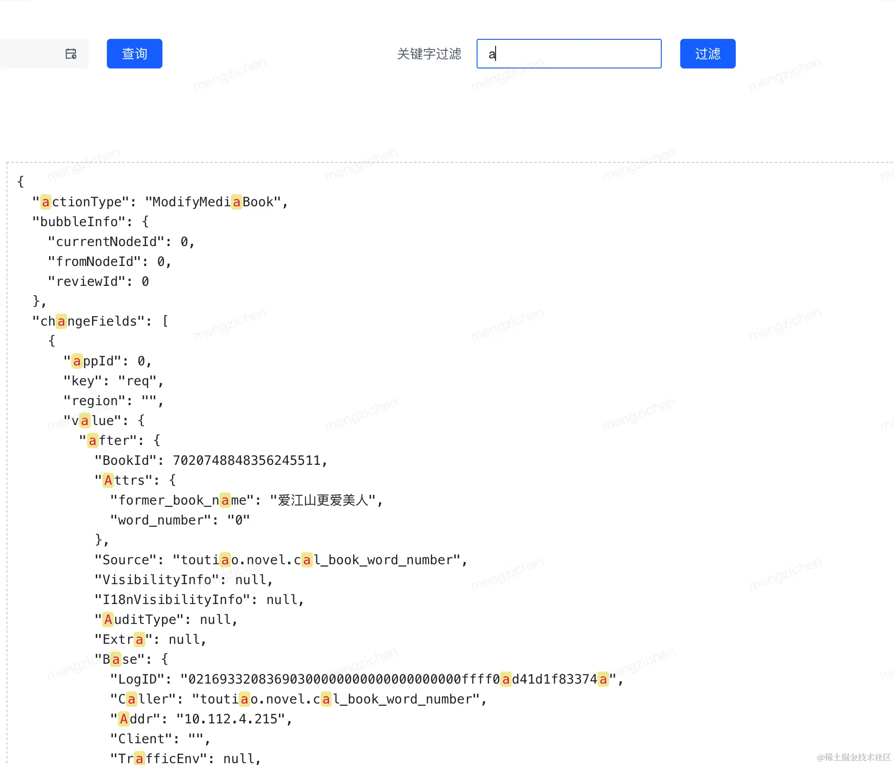Select the "former_book_name" line
This screenshot has width=894, height=765.
pos(245,500)
